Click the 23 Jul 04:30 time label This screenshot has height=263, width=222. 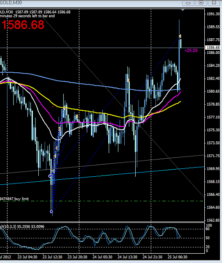[x=27, y=257]
